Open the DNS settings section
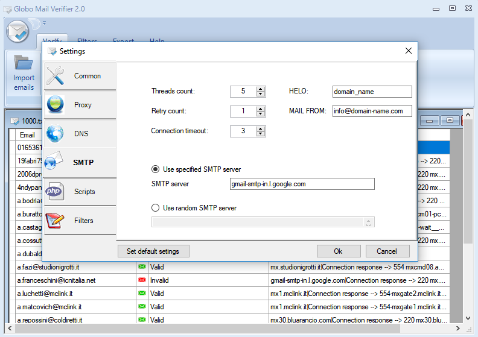 (x=80, y=134)
